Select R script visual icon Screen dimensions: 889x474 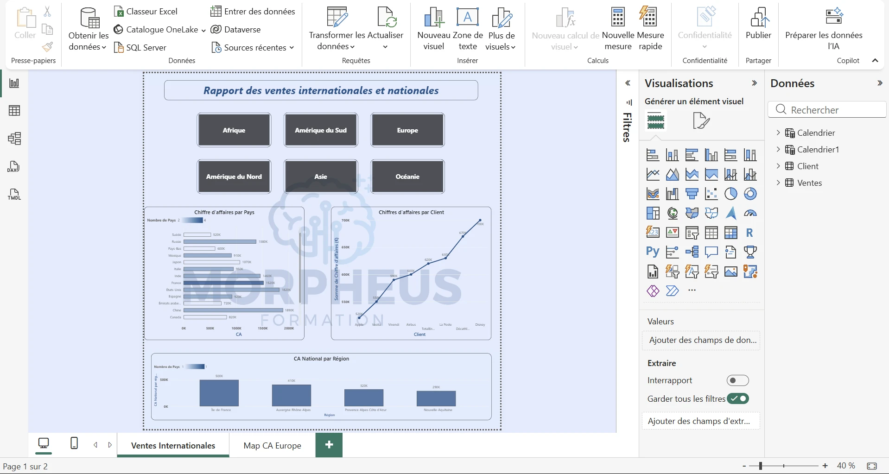click(749, 233)
